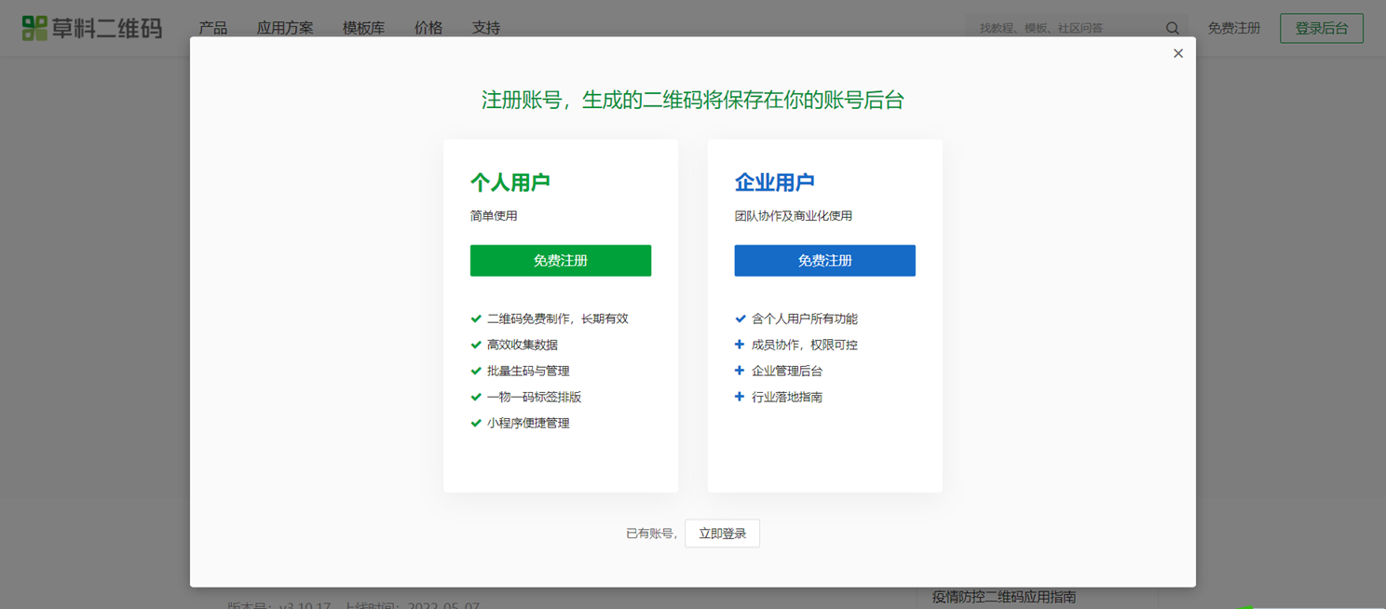Screen dimensions: 1386x609
Task: Open the 模板库 menu item
Action: point(364,28)
